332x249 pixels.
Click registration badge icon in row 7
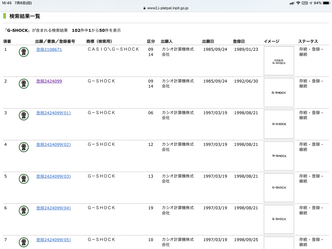pos(24,242)
